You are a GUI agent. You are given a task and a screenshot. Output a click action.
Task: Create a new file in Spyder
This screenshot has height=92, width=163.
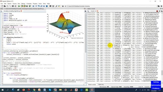2,6
